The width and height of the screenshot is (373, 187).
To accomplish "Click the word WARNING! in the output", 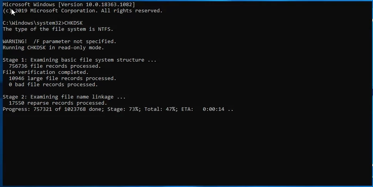I will coord(15,42).
